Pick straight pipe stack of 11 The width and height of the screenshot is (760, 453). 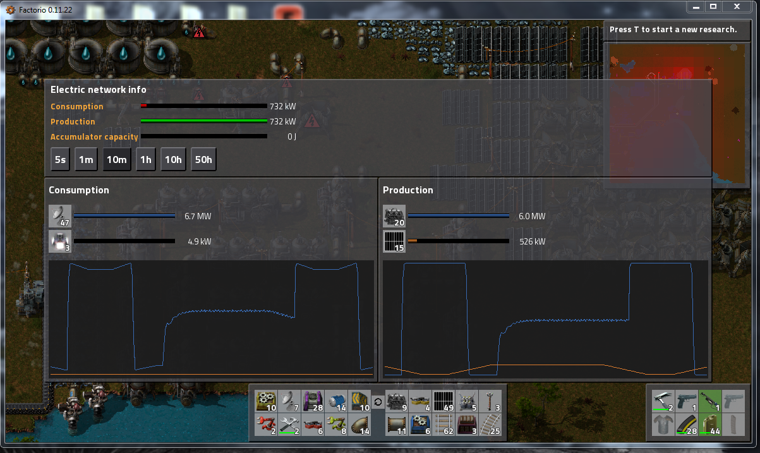click(x=397, y=425)
